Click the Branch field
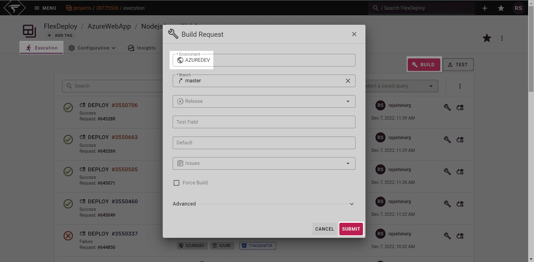This screenshot has height=262, width=534. [x=264, y=81]
